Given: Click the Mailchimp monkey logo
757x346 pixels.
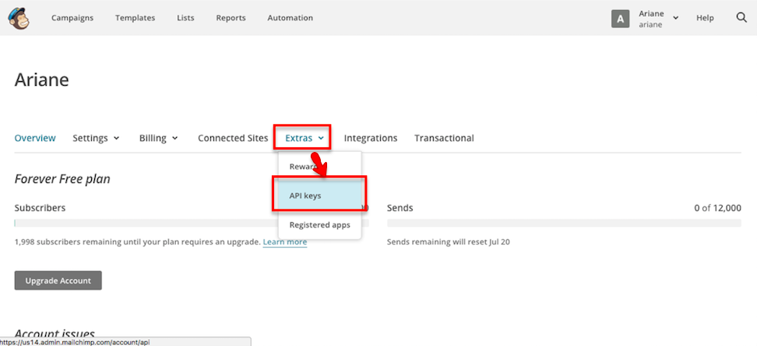Looking at the screenshot, I should click(19, 18).
